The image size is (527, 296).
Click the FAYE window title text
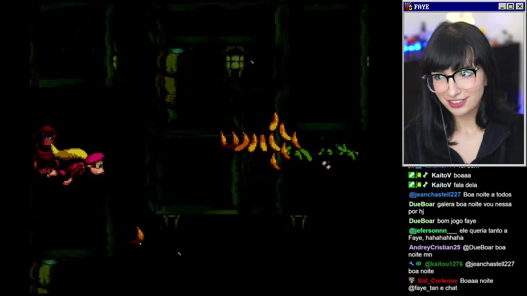pyautogui.click(x=421, y=7)
